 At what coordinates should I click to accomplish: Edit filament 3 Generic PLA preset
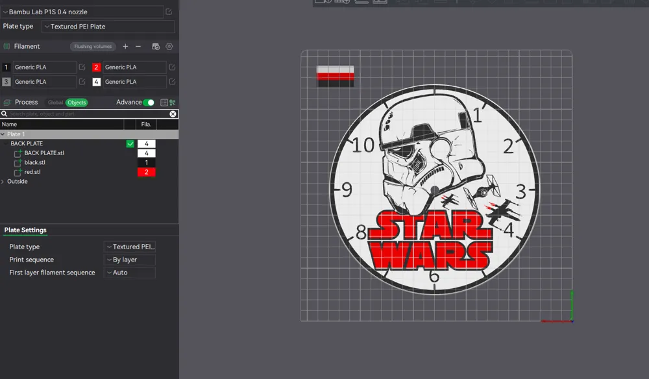[82, 82]
